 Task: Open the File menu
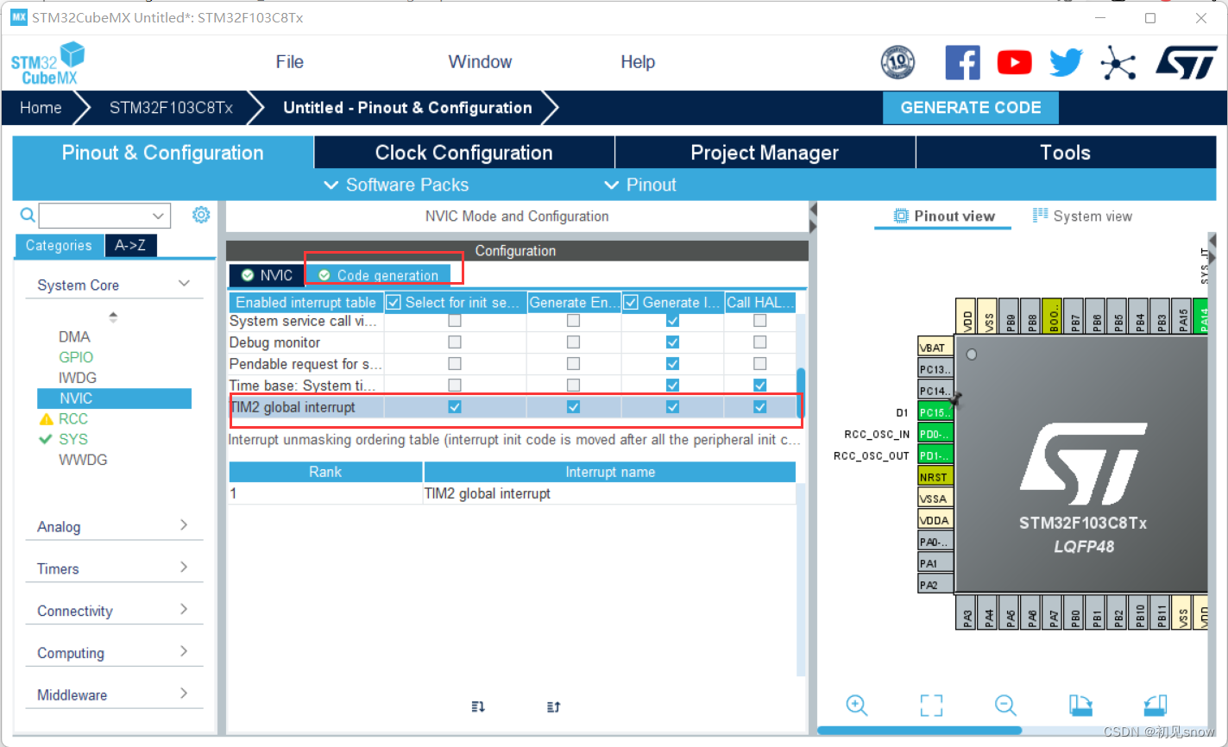click(290, 62)
